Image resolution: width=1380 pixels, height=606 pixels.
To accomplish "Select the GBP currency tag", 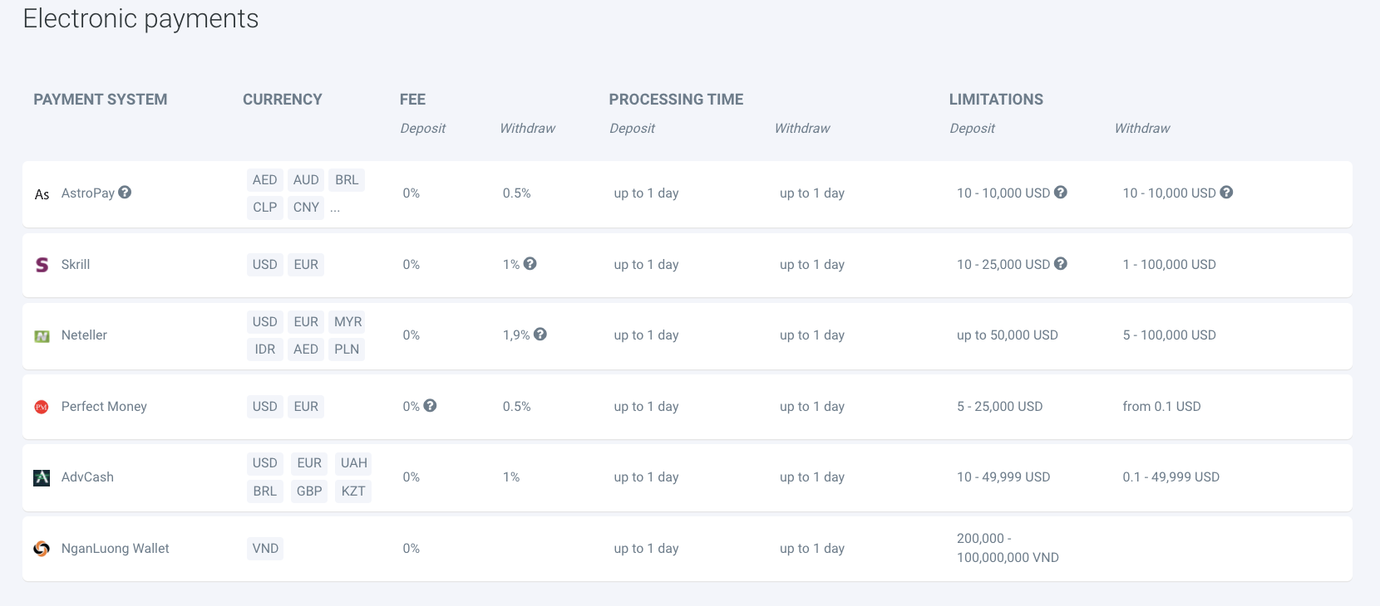I will click(309, 491).
